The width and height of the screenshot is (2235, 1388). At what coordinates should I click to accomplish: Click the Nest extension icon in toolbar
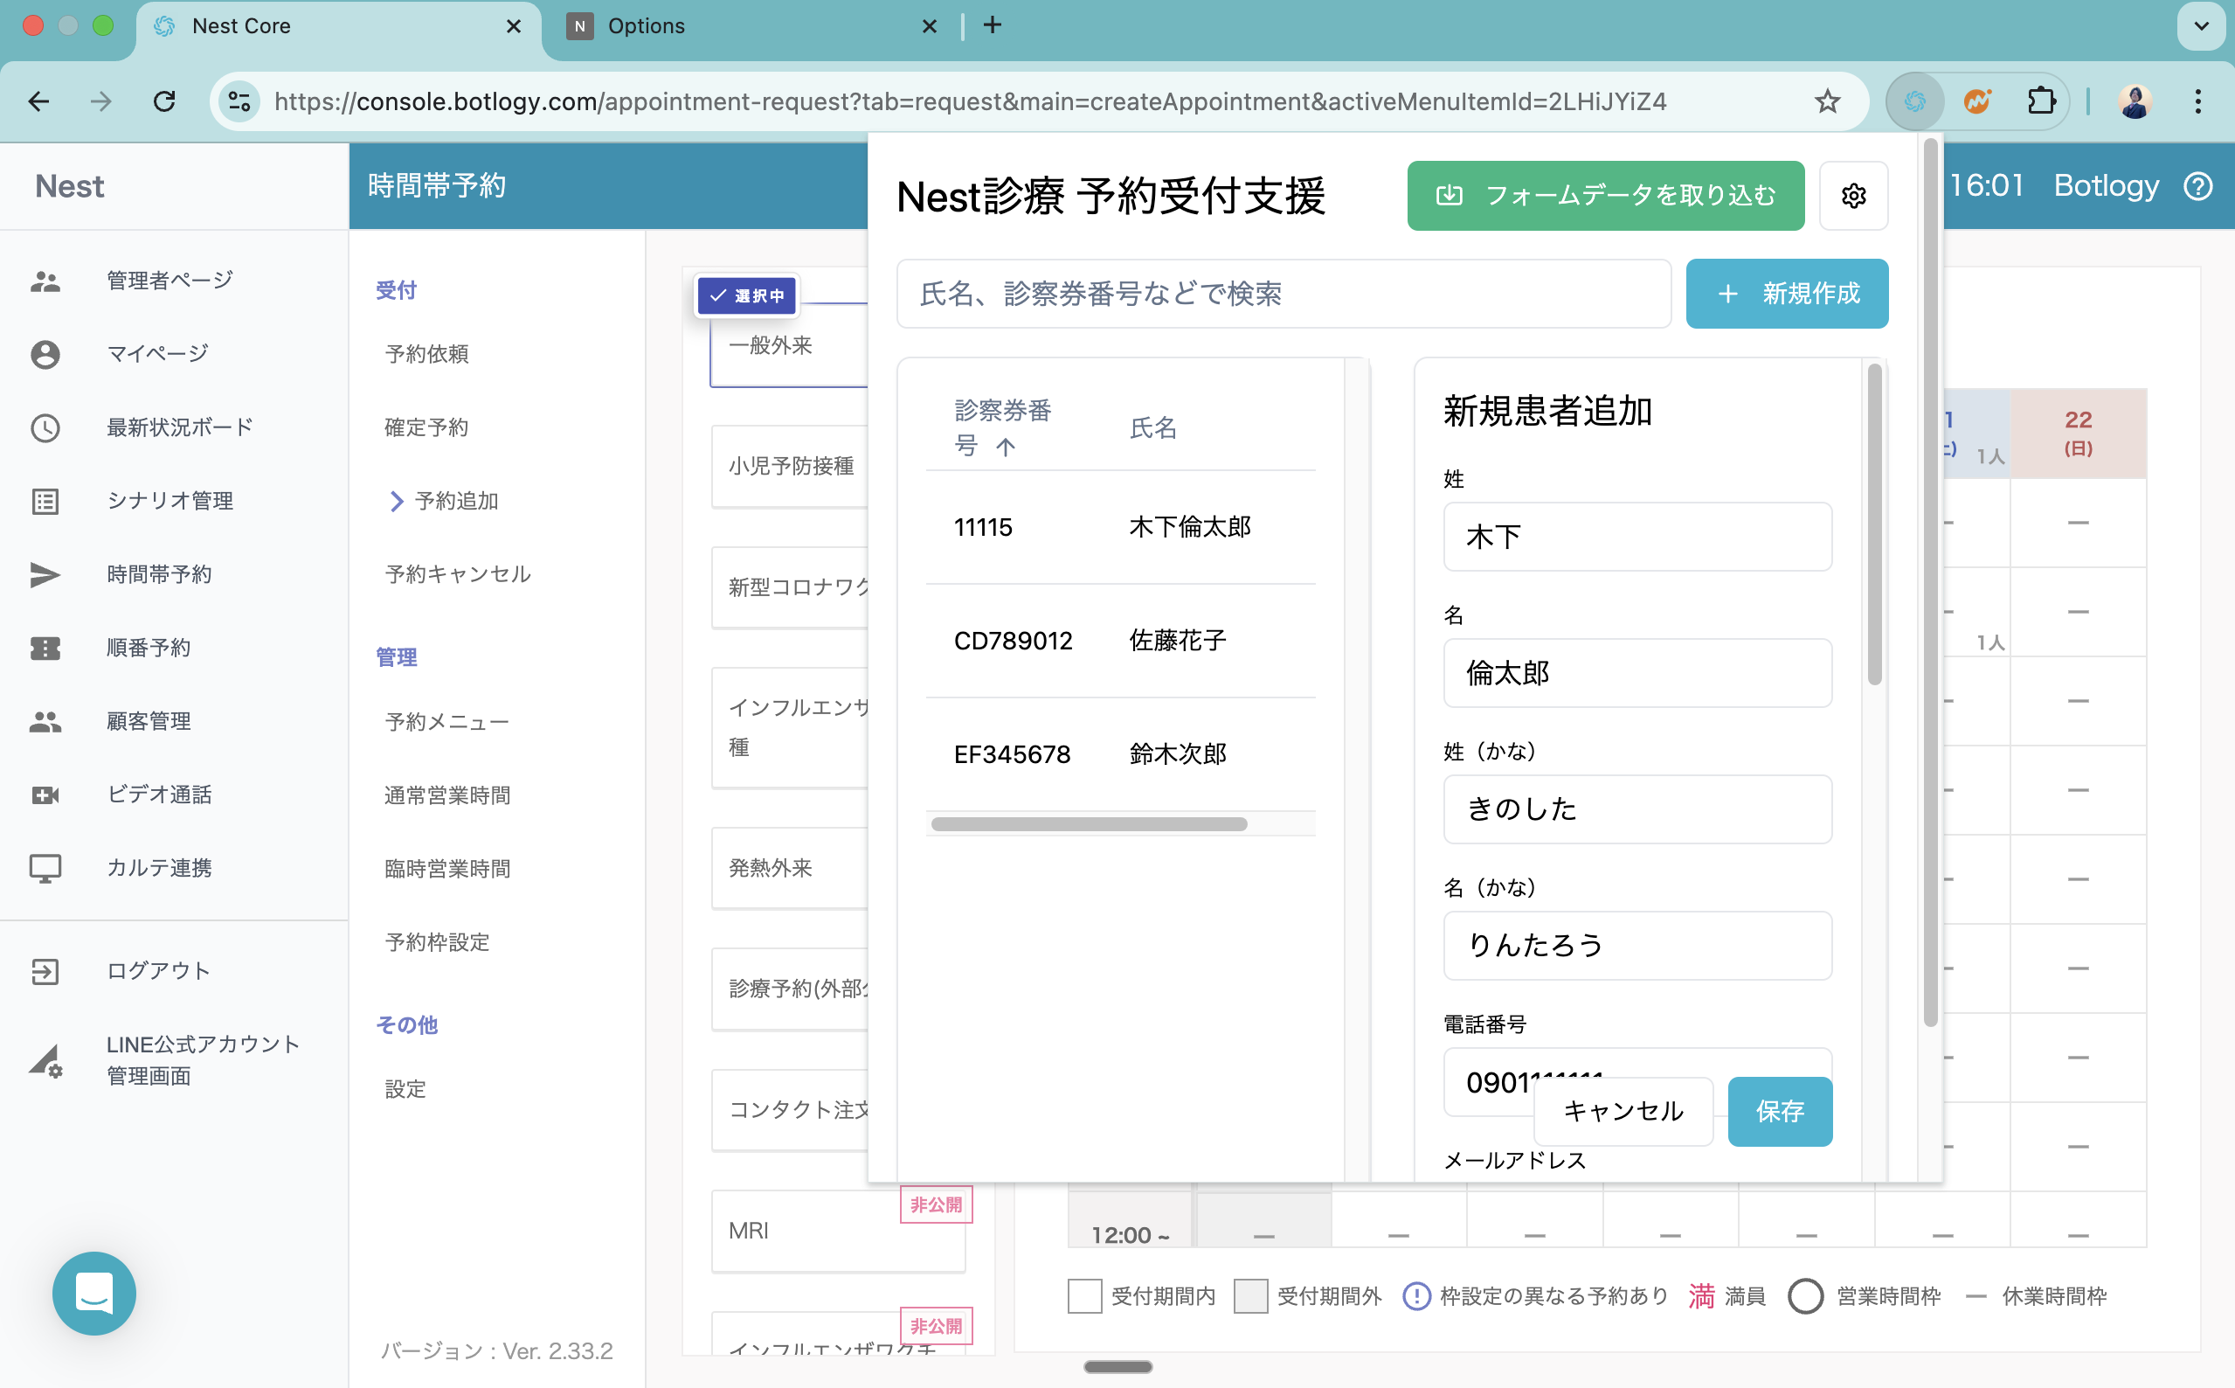tap(1913, 101)
